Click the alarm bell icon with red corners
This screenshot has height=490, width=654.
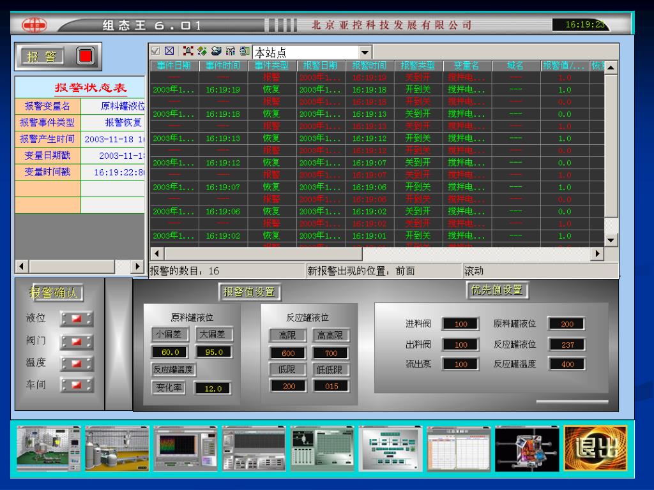[188, 51]
